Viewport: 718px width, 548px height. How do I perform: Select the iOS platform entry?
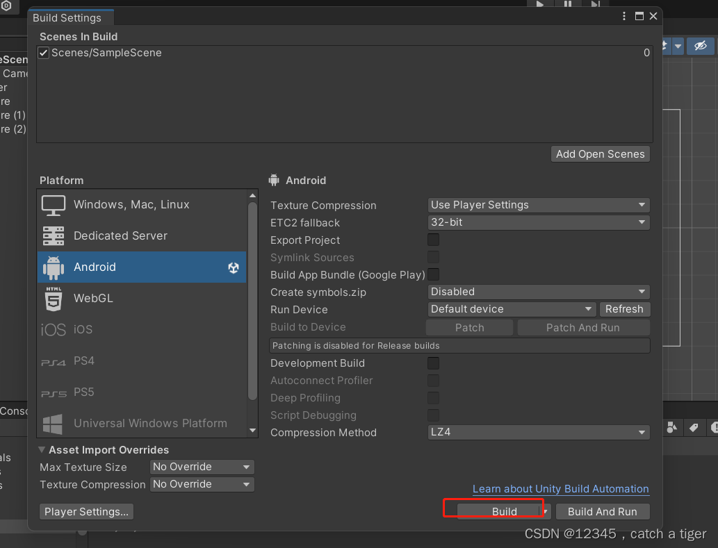83,330
